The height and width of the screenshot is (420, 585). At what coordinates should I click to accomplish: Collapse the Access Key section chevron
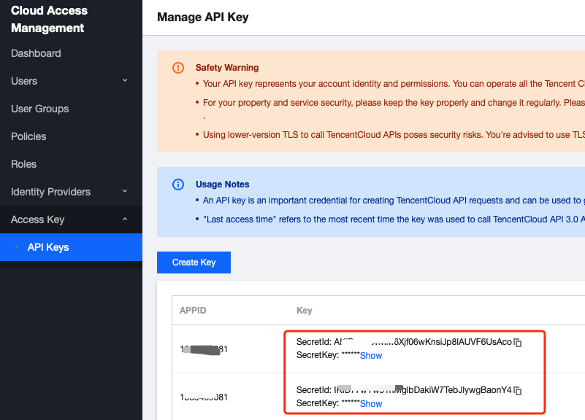coord(125,219)
